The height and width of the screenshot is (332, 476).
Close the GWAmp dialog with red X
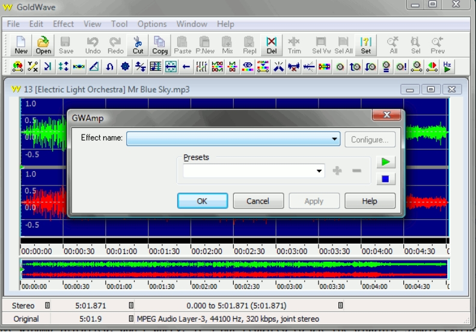(386, 115)
